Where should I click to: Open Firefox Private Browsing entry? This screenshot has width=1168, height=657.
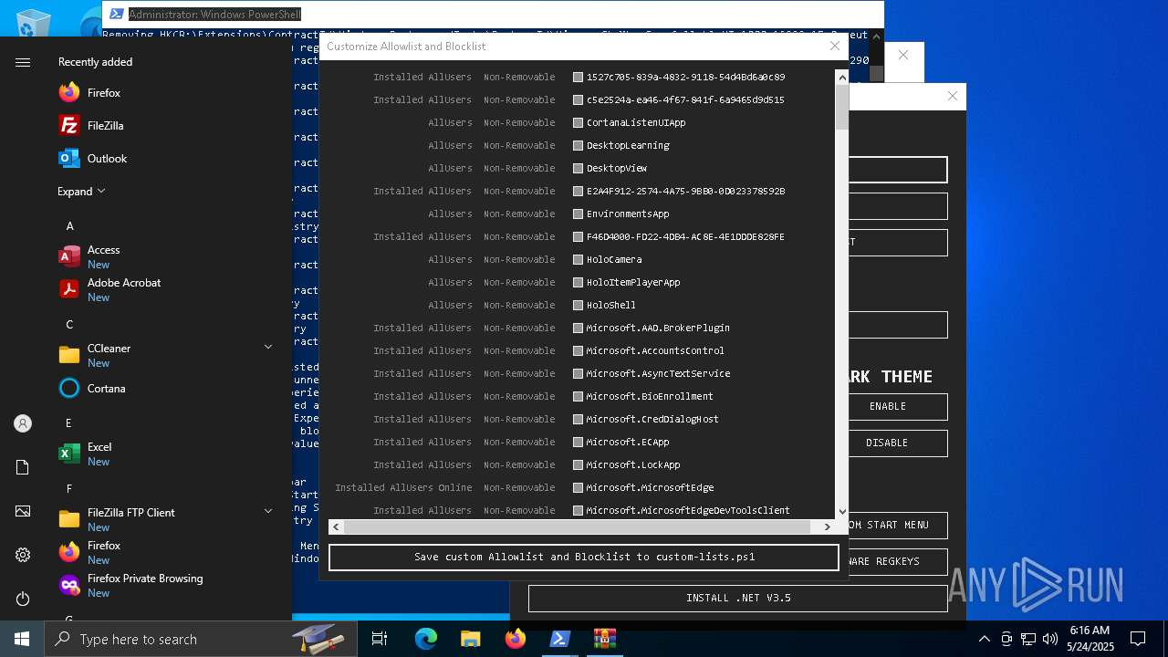tap(130, 586)
